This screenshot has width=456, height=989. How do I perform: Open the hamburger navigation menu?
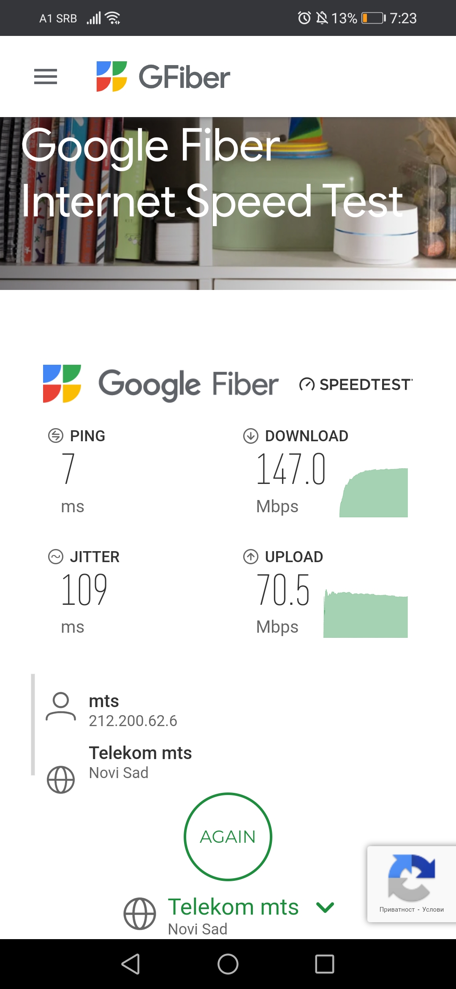click(x=46, y=76)
